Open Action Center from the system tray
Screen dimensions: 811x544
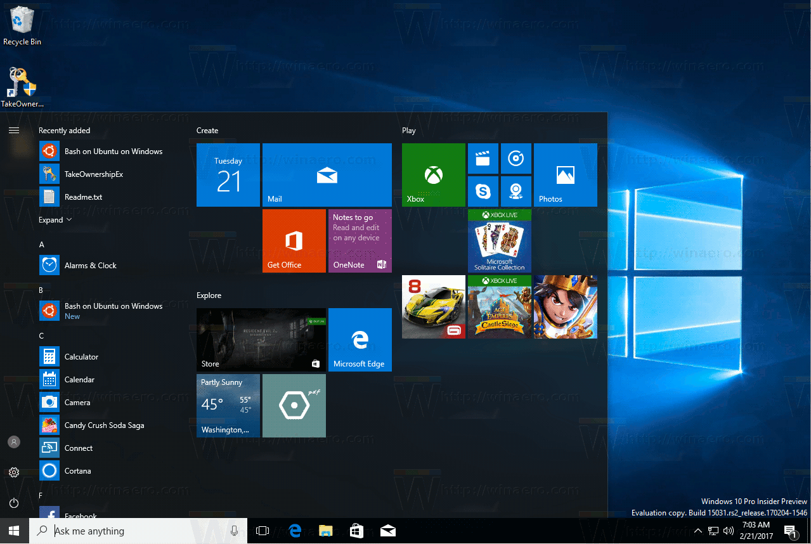pos(791,531)
